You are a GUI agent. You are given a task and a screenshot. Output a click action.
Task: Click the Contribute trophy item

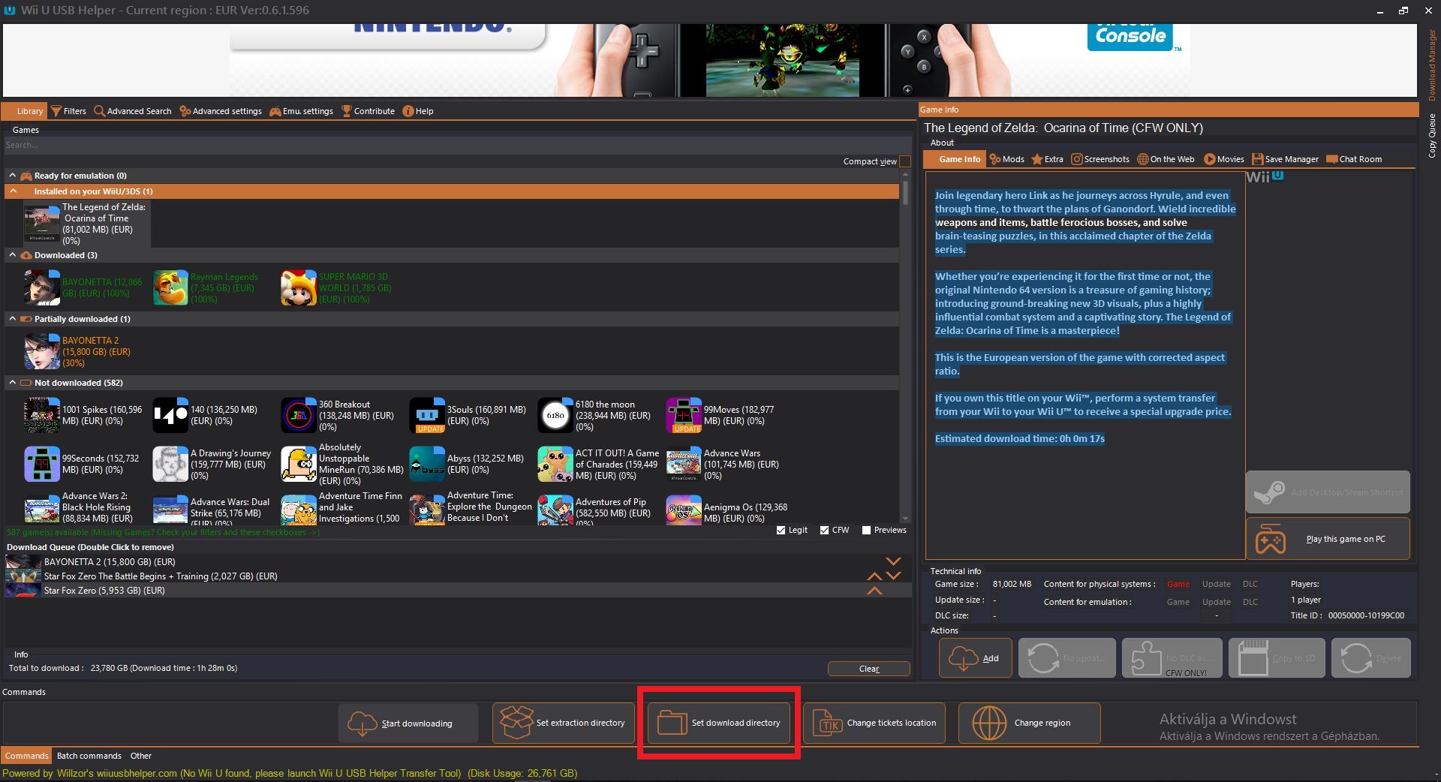[368, 111]
